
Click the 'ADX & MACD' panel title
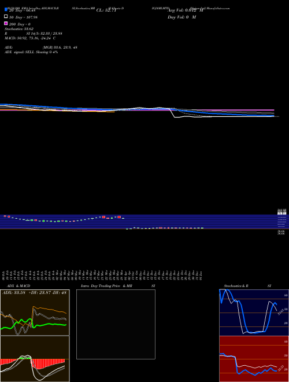point(18,286)
